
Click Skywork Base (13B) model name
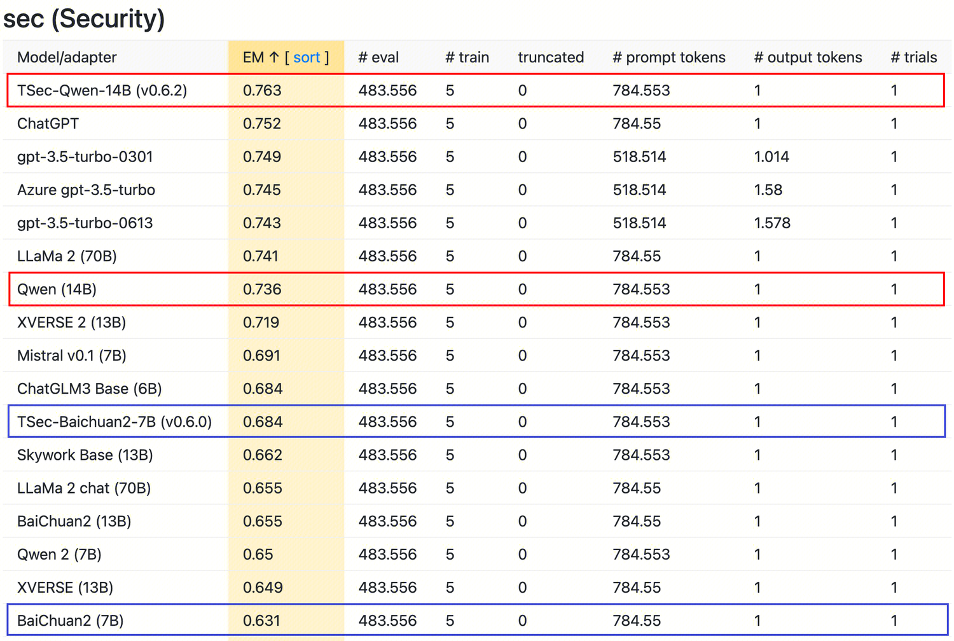pyautogui.click(x=85, y=455)
